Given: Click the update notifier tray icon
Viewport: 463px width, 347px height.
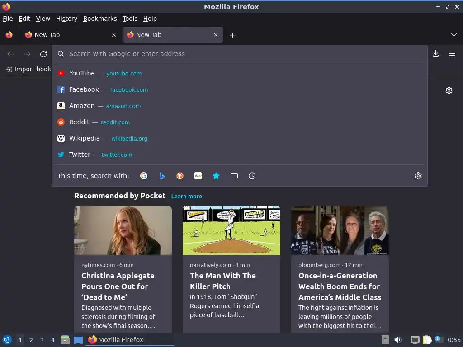Looking at the screenshot, I should click(439, 340).
